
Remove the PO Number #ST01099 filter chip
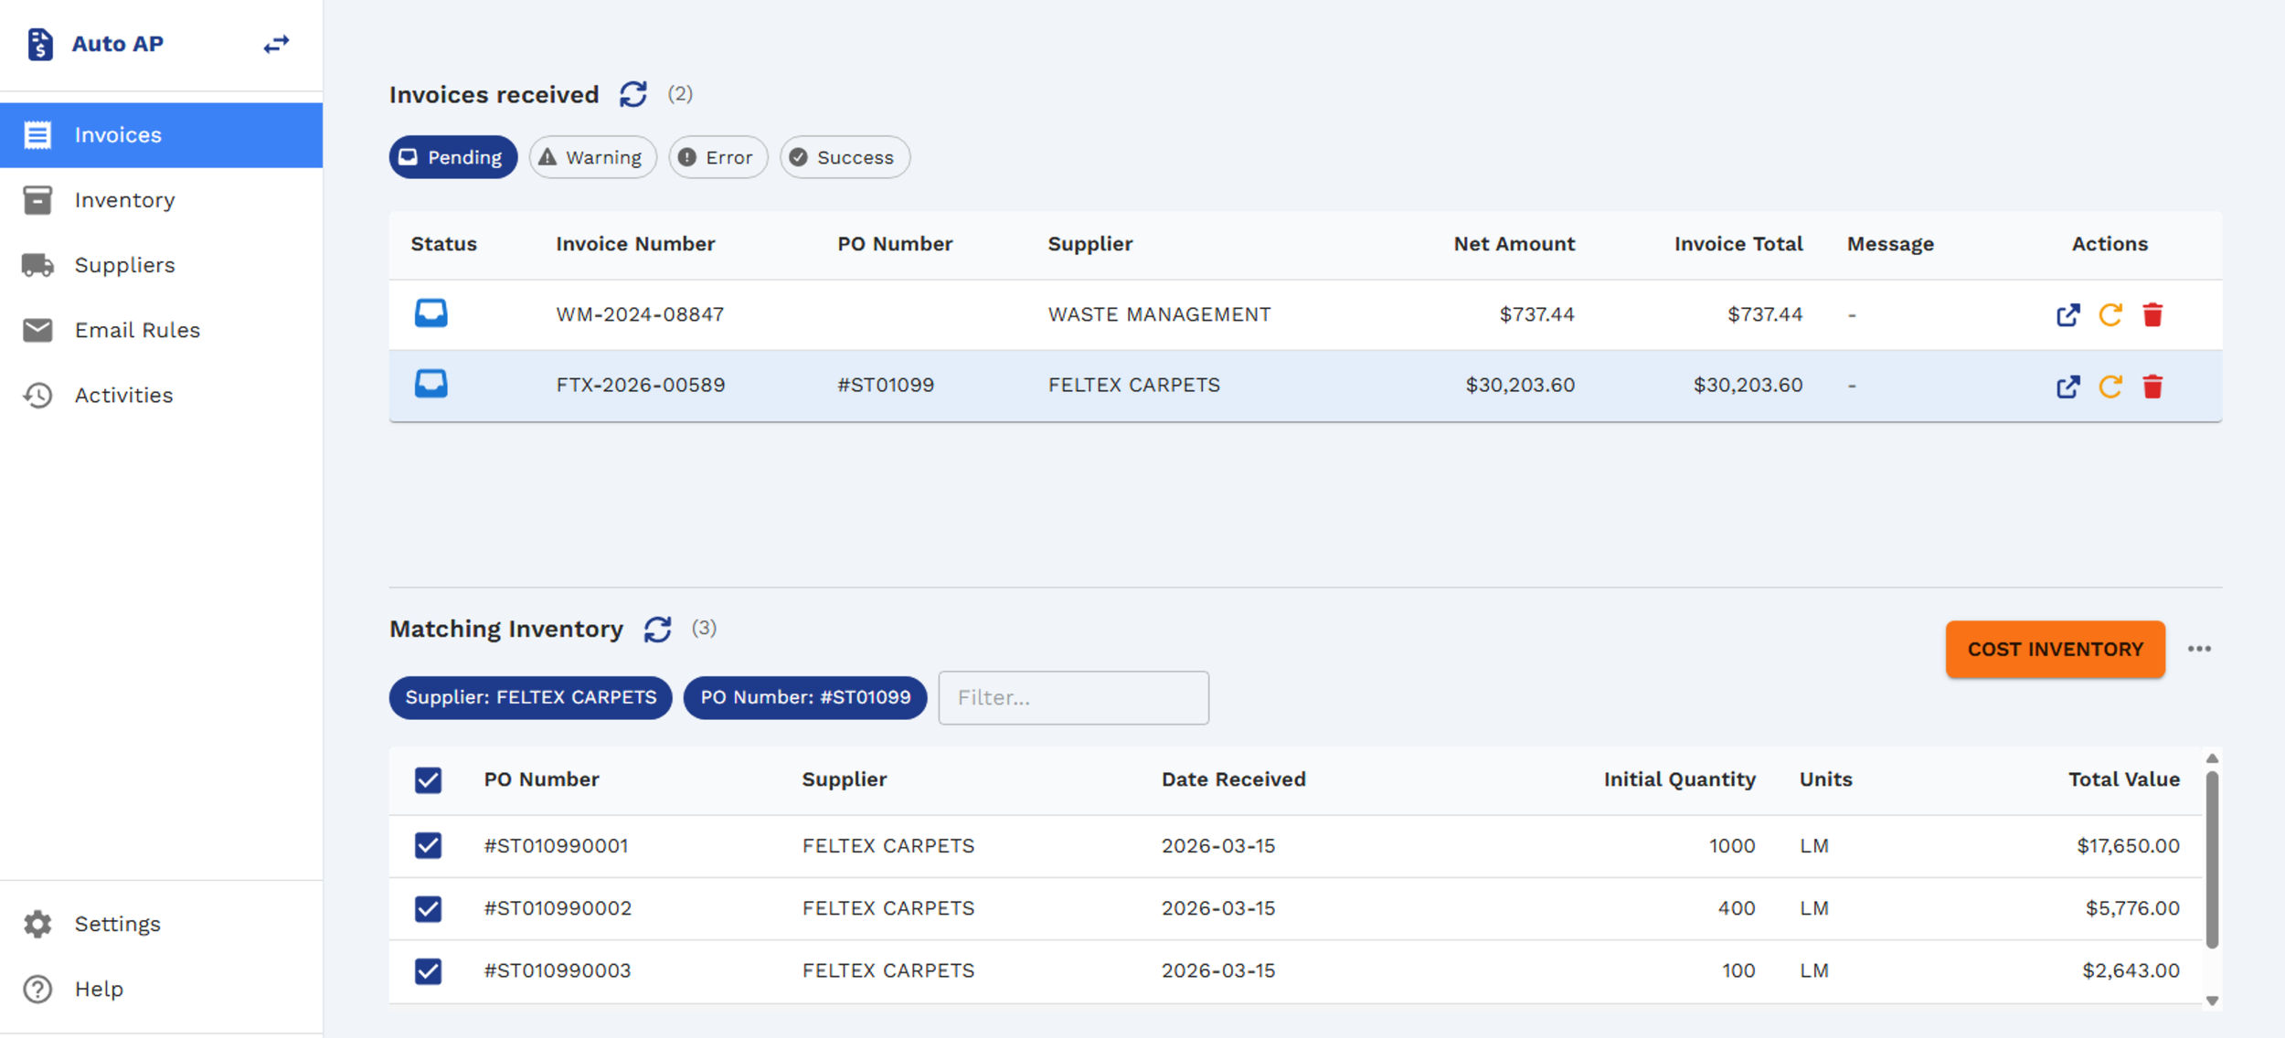coord(804,698)
